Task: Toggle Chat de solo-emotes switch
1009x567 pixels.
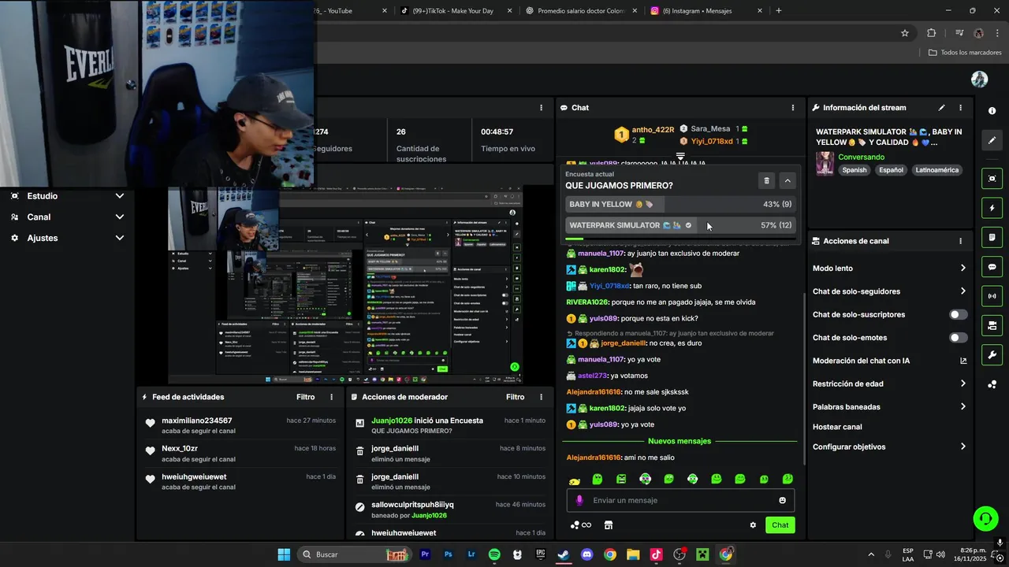Action: [x=958, y=338]
